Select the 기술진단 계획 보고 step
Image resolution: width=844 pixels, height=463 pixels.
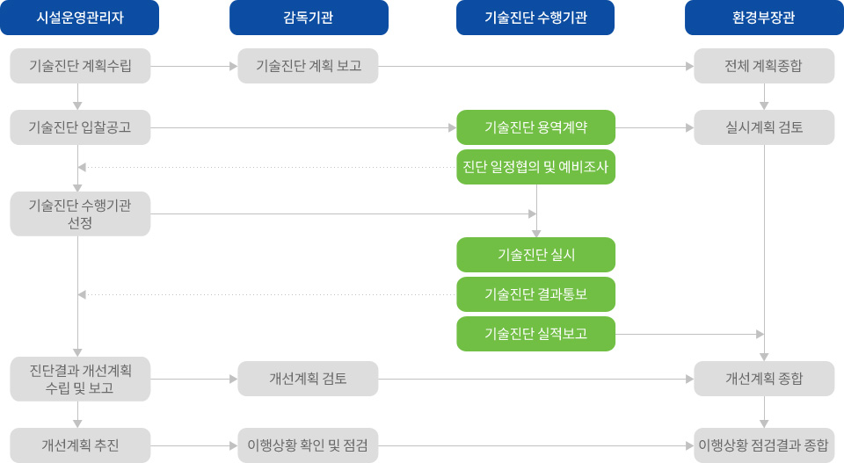(308, 66)
